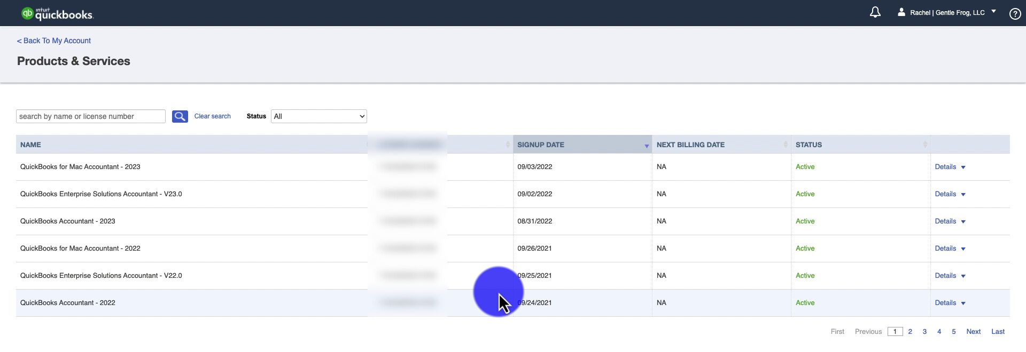
Task: Click the Products & Services page heading
Action: pos(74,61)
